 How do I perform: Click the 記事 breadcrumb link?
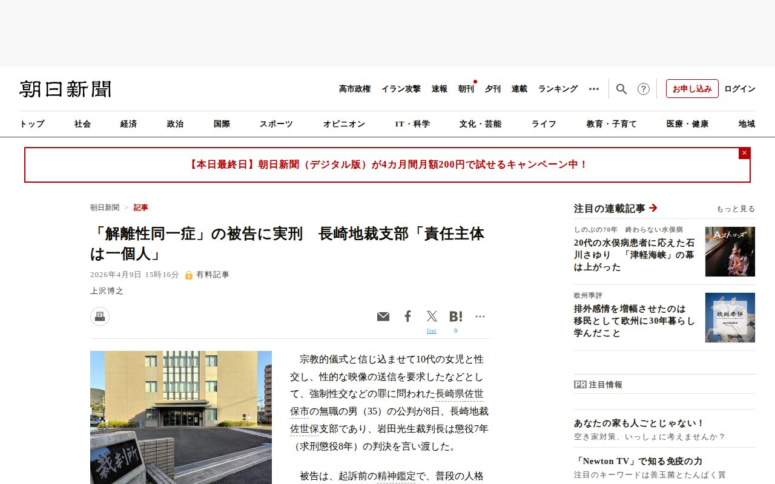pyautogui.click(x=141, y=208)
